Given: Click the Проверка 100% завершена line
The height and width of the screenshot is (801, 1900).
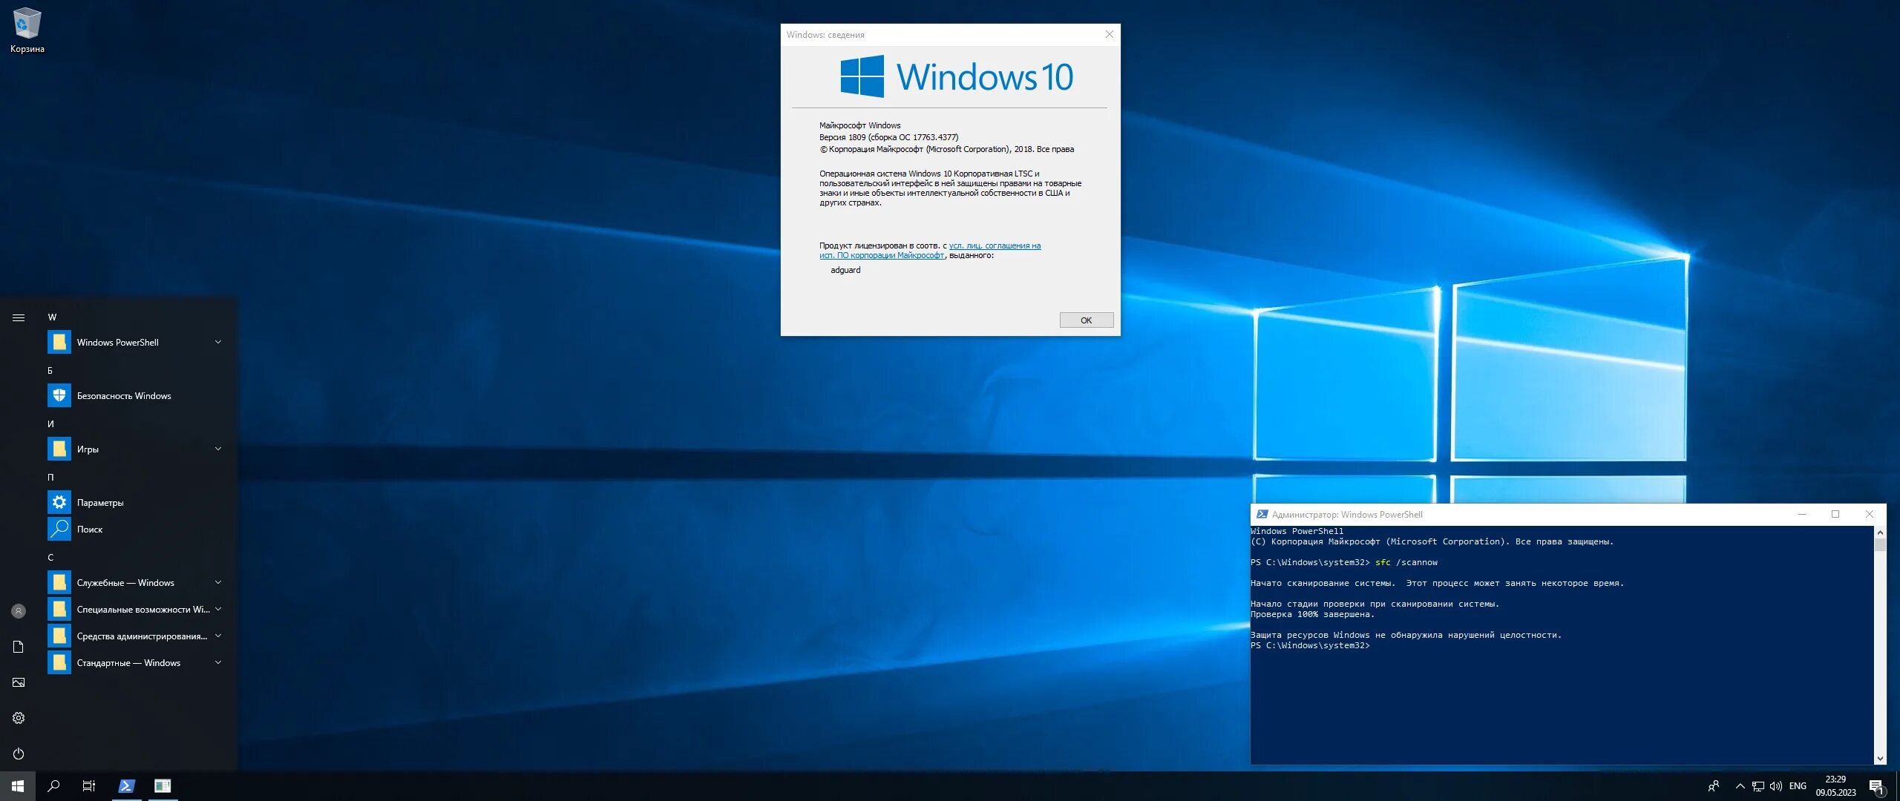Looking at the screenshot, I should click(1312, 614).
